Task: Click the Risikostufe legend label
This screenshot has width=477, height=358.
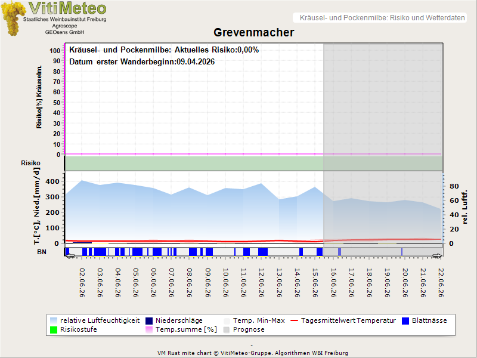Action: [x=79, y=330]
